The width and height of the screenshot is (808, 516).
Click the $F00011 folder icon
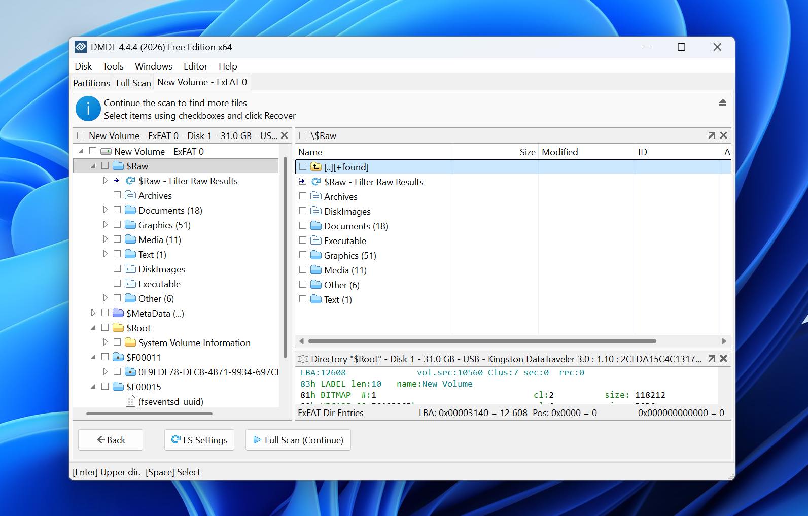pyautogui.click(x=118, y=357)
